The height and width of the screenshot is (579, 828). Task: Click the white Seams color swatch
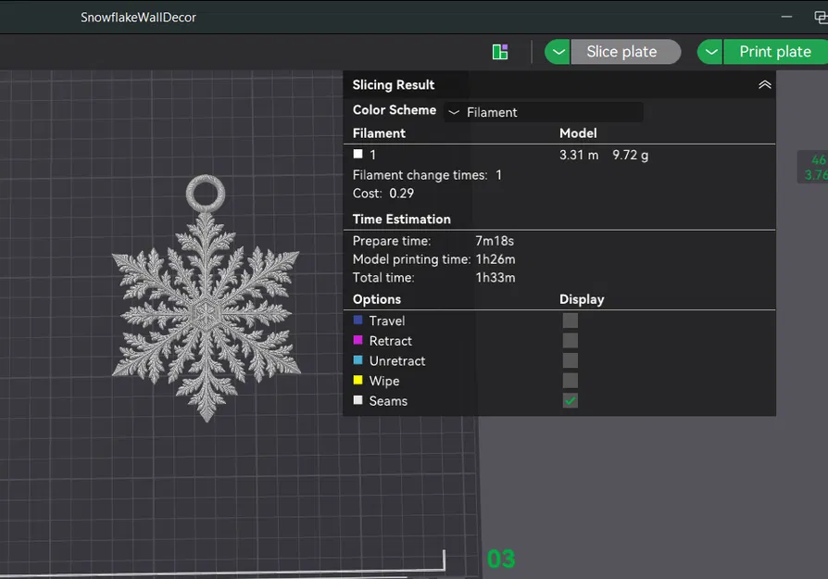coord(358,400)
